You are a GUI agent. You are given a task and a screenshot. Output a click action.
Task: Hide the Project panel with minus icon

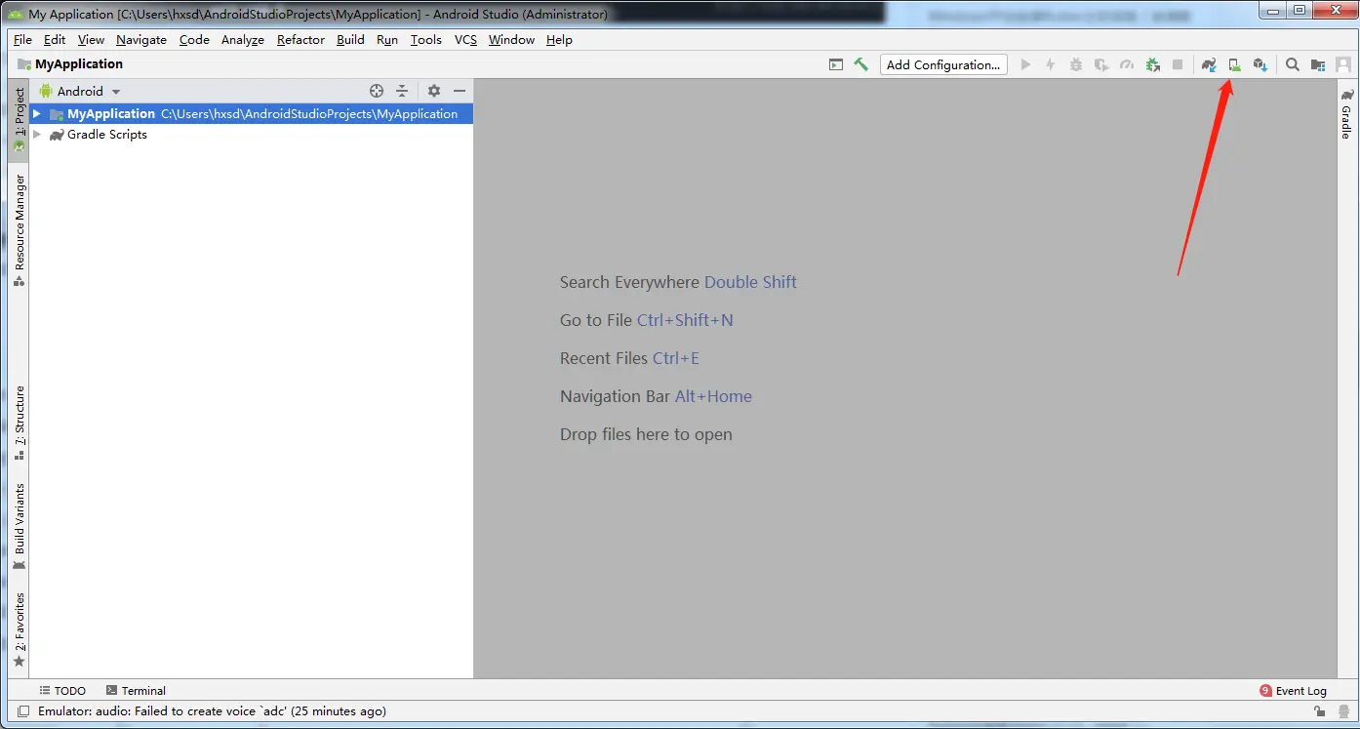coord(460,91)
